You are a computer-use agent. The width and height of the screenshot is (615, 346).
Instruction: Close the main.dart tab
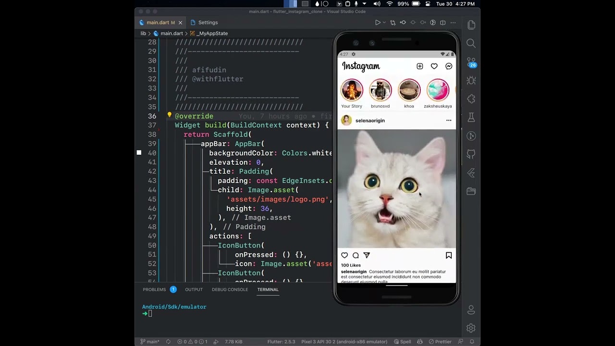click(180, 23)
